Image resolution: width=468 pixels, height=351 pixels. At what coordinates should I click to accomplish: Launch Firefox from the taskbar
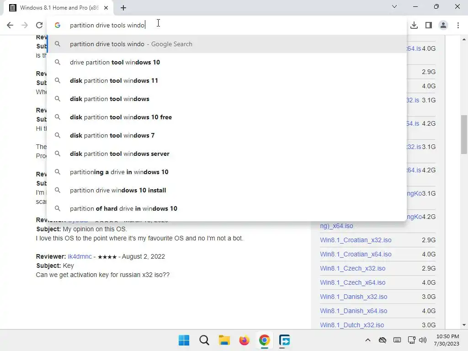(244, 340)
